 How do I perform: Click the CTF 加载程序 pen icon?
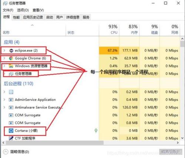[x=11, y=138]
